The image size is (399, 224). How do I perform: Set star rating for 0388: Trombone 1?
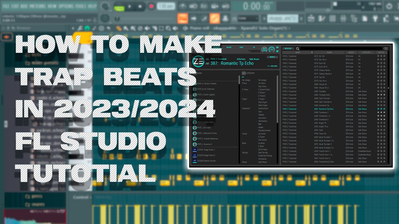(x=381, y=113)
